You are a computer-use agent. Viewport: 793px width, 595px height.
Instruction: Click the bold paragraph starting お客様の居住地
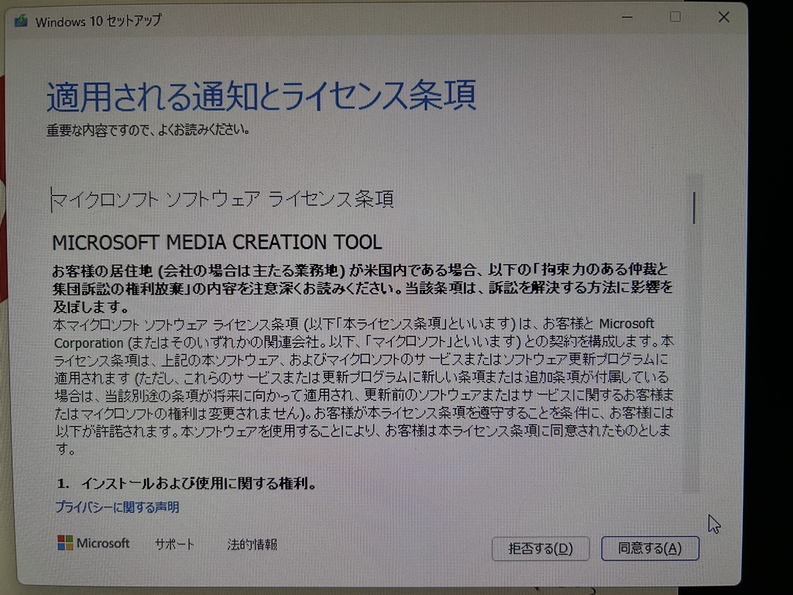click(362, 288)
